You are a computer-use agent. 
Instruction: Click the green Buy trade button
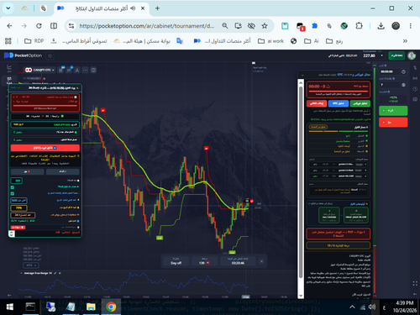pyautogui.click(x=393, y=111)
